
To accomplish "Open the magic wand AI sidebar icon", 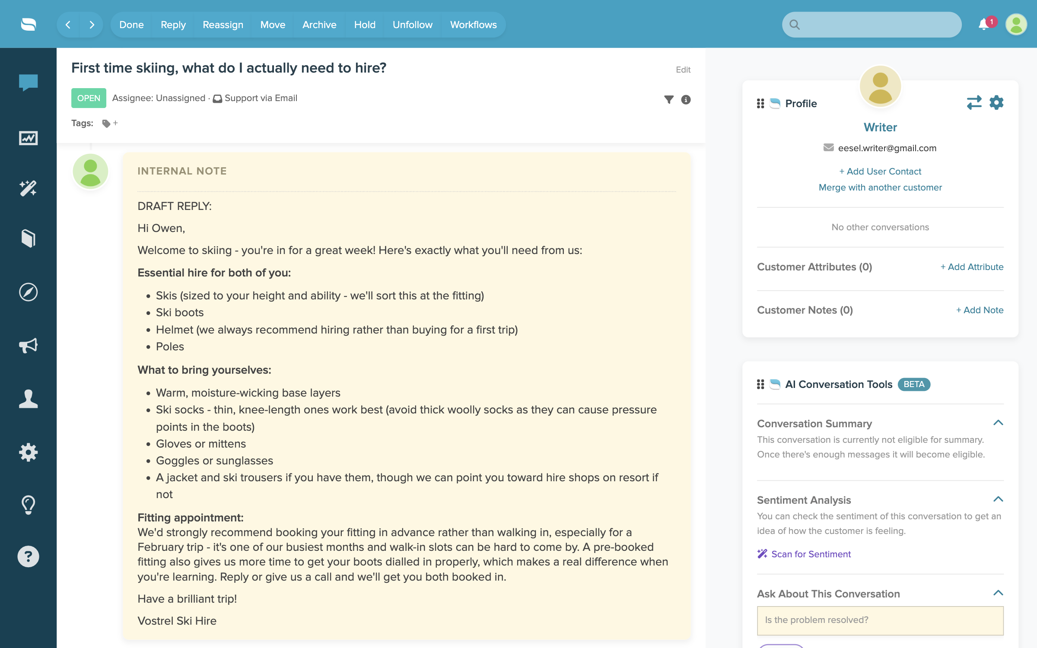I will click(28, 188).
